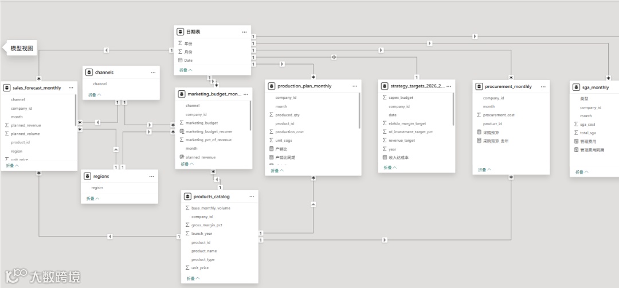Click the measure icon beside 管理费用同期
The width and height of the screenshot is (619, 288).
coord(576,150)
